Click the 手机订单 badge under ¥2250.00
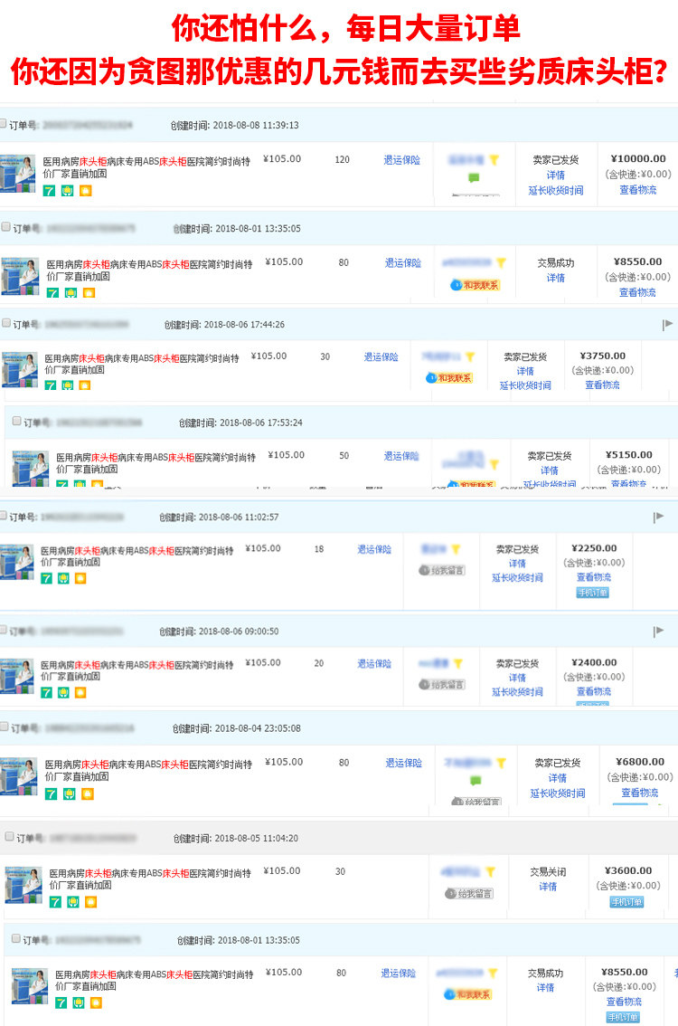This screenshot has width=678, height=1026. click(x=592, y=593)
